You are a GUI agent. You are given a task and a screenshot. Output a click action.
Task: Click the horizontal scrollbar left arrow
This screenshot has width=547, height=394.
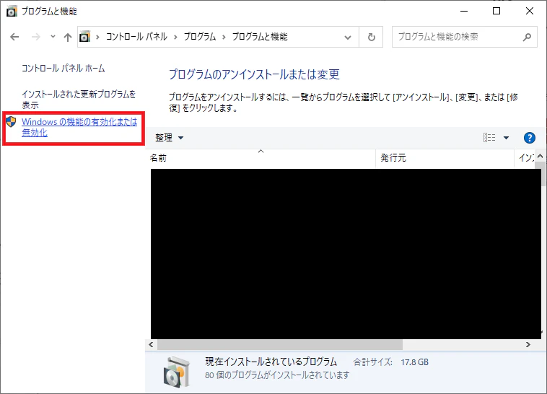coord(151,344)
